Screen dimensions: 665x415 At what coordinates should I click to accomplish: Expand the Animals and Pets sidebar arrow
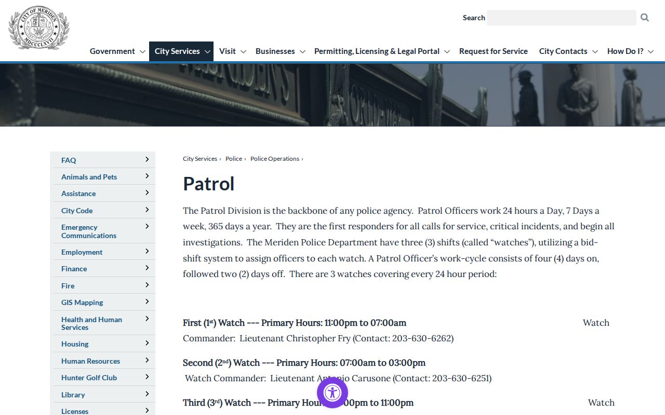click(x=147, y=176)
